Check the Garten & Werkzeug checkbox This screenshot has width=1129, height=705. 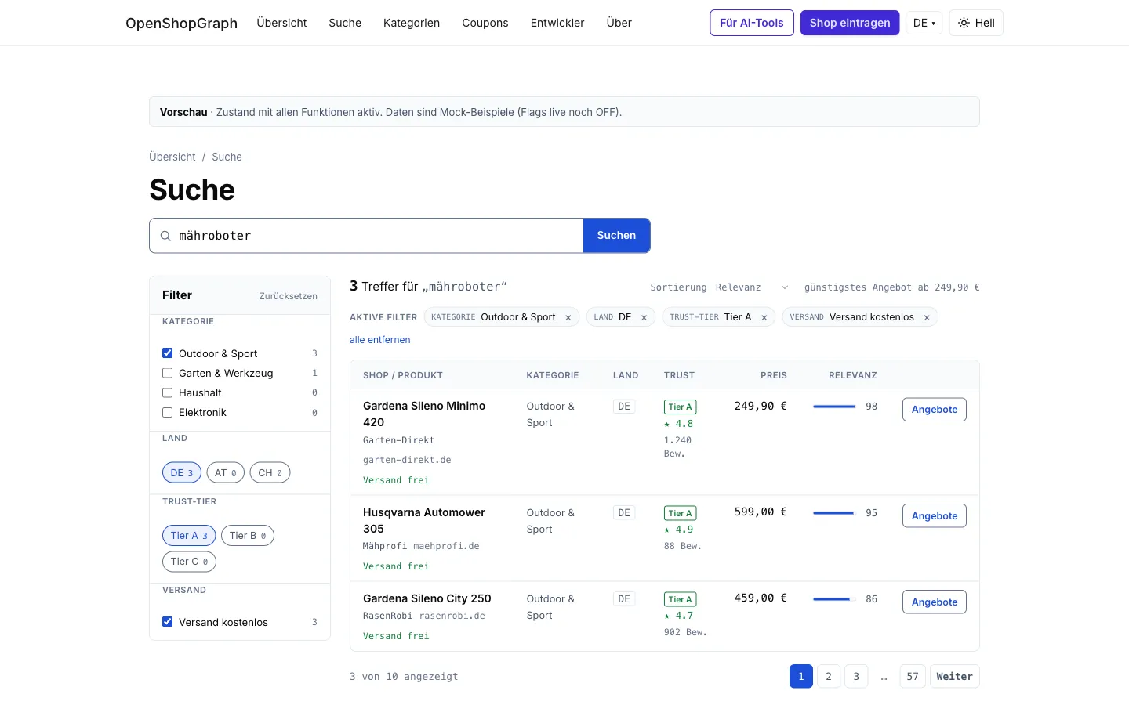(x=167, y=373)
